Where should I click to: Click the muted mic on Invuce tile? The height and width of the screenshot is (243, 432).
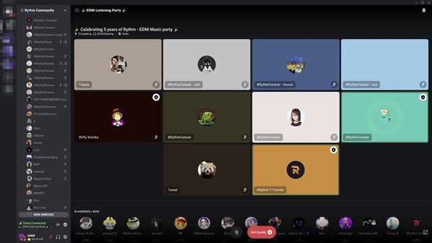click(x=333, y=84)
